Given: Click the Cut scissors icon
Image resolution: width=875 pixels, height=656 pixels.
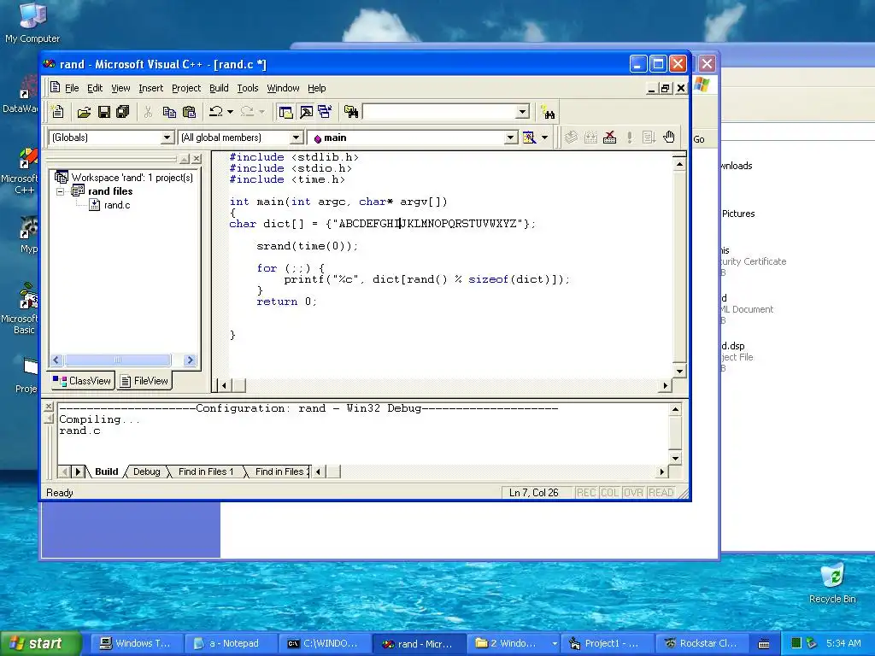Looking at the screenshot, I should point(149,112).
